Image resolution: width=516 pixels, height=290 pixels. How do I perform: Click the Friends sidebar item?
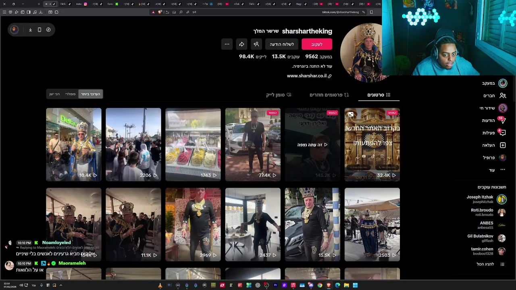click(494, 96)
